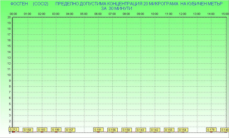
Task: Click the chart title ФОСГЕН (COCl2)
Action: pyautogui.click(x=29, y=4)
